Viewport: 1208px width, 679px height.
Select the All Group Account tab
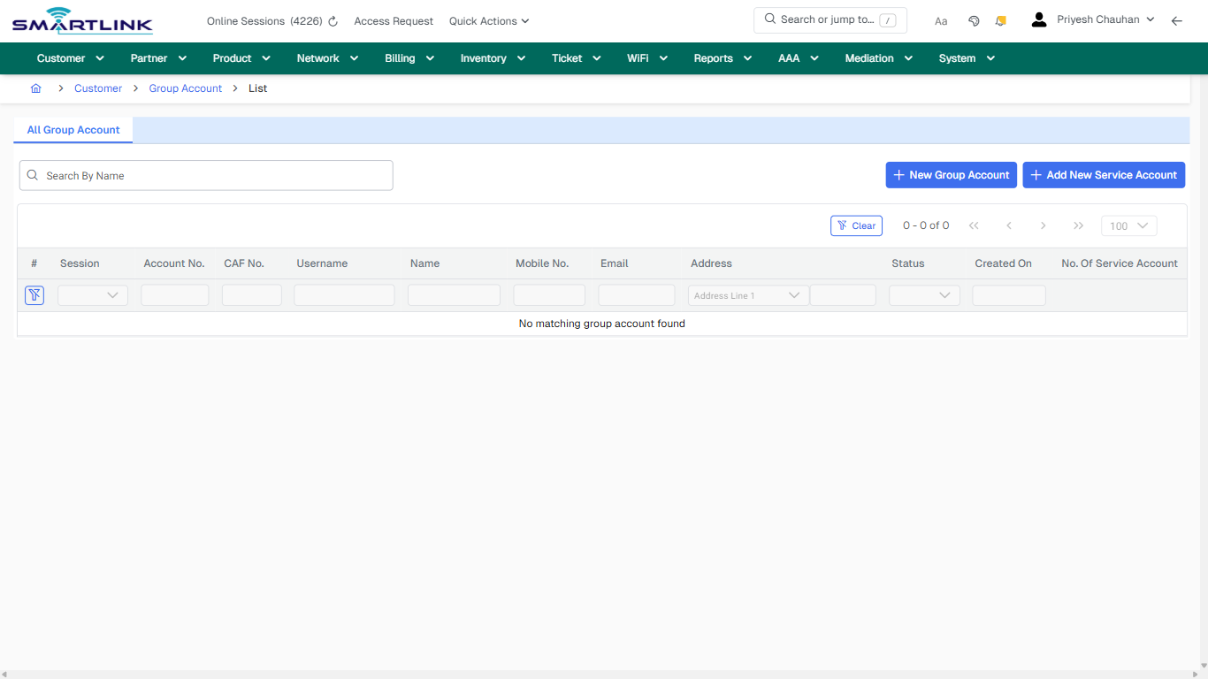tap(73, 130)
